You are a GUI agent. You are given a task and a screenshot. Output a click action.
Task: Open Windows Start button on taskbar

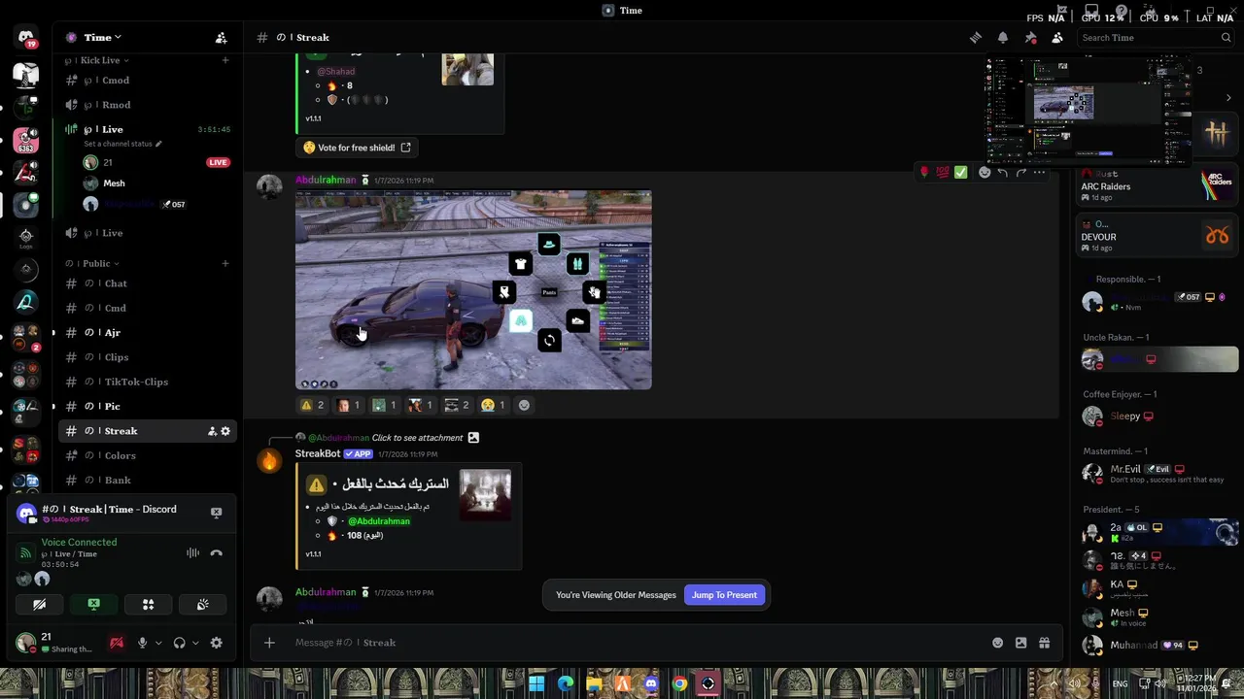[x=536, y=683]
